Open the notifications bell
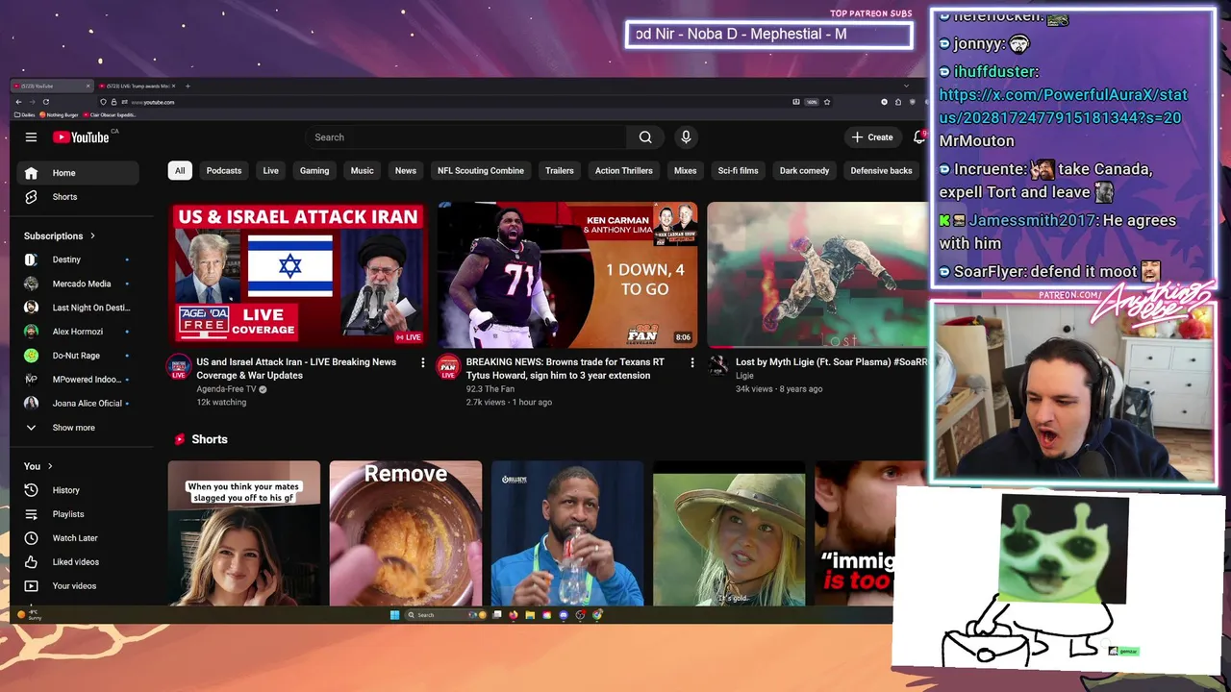 tap(919, 137)
